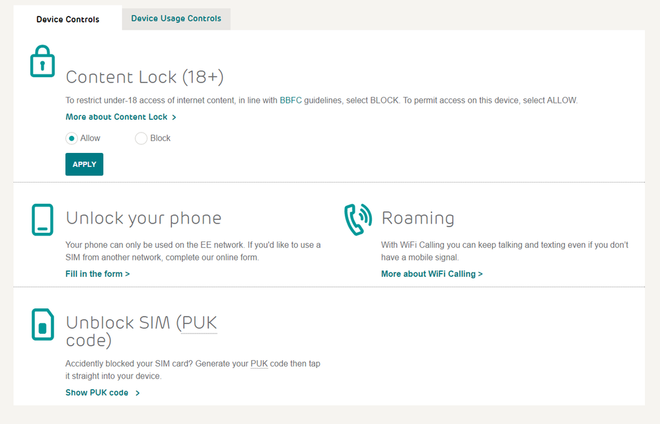Switch to the Device Usage Controls tab
Image resolution: width=660 pixels, height=424 pixels.
pos(176,18)
